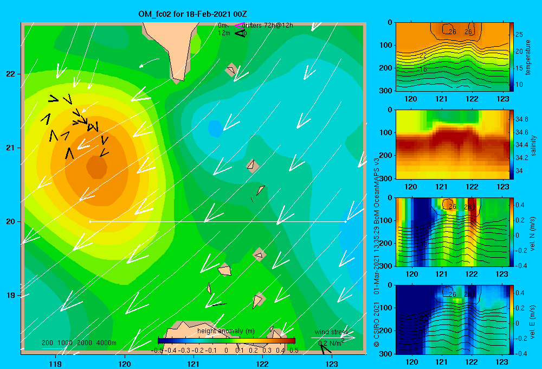Click the 10 tick on temperature colorbar
Viewport: 542px width, 369px height.
click(x=519, y=85)
